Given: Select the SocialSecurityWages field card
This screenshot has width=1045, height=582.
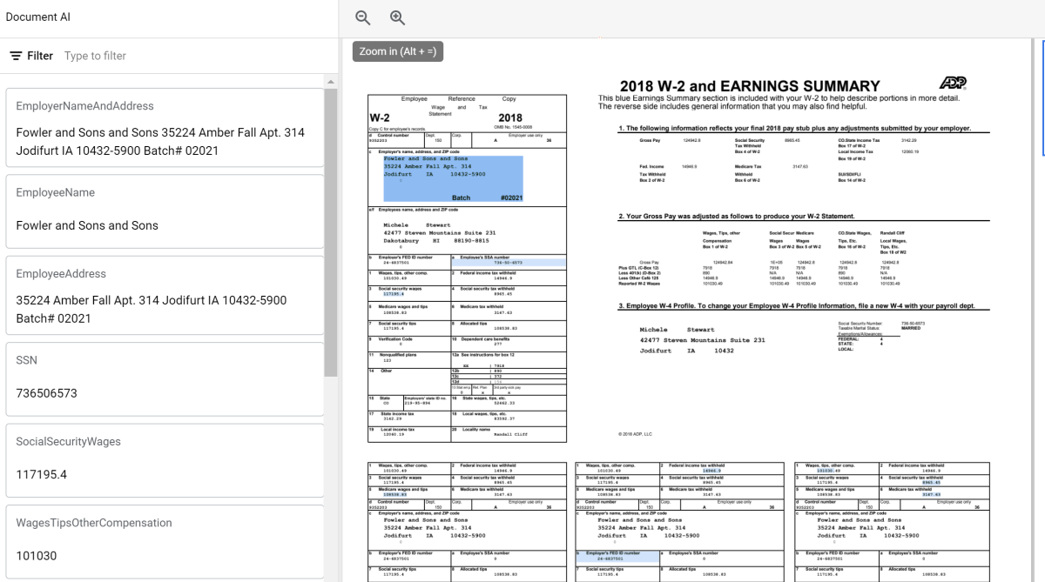Looking at the screenshot, I should pos(165,458).
